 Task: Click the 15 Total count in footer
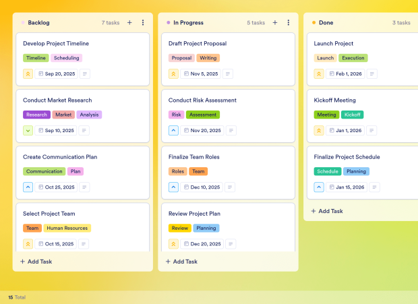17,297
